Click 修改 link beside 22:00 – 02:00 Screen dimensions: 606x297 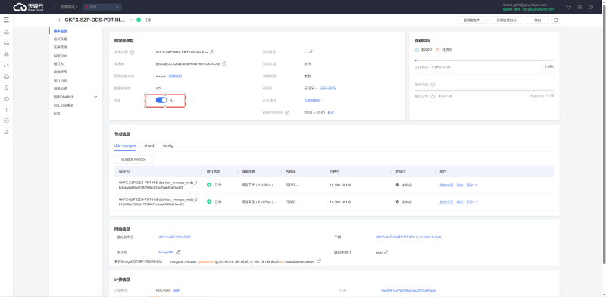pos(330,113)
